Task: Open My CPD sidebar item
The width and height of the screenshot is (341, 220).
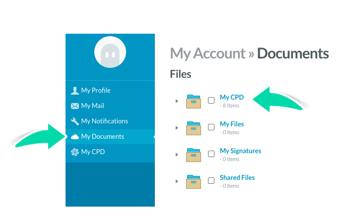Action: point(110,152)
